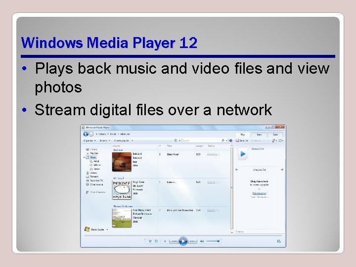Toggle repeat mode

point(156,241)
